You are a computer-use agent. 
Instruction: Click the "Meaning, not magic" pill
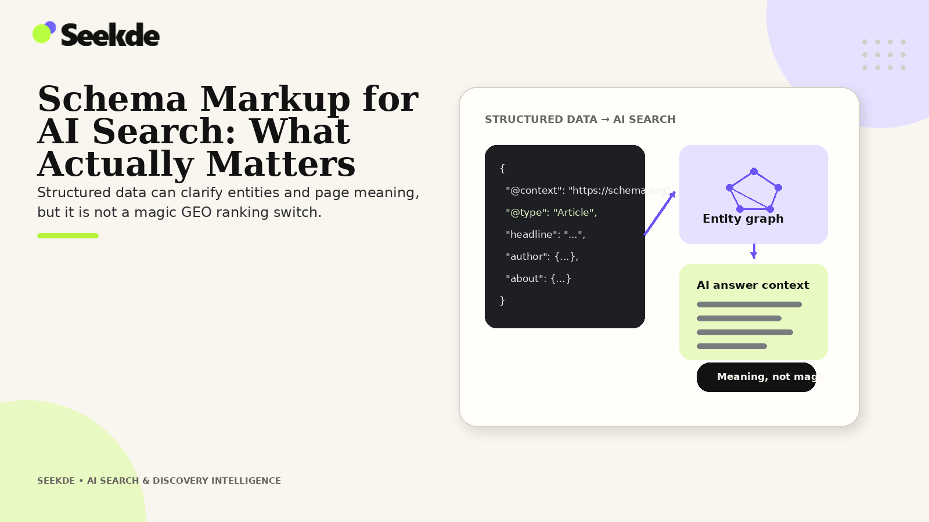pyautogui.click(x=757, y=377)
